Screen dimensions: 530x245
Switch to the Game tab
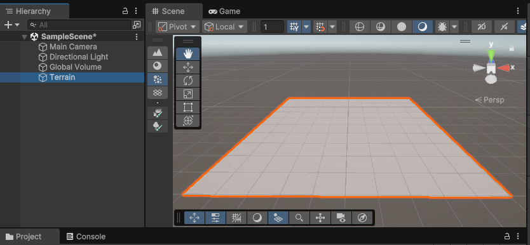click(x=224, y=11)
